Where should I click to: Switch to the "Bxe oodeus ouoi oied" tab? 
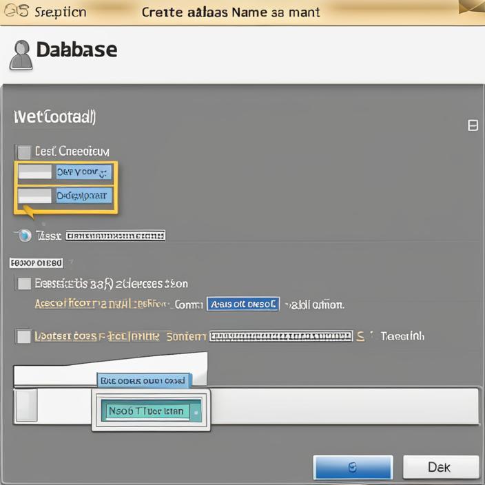tap(143, 380)
